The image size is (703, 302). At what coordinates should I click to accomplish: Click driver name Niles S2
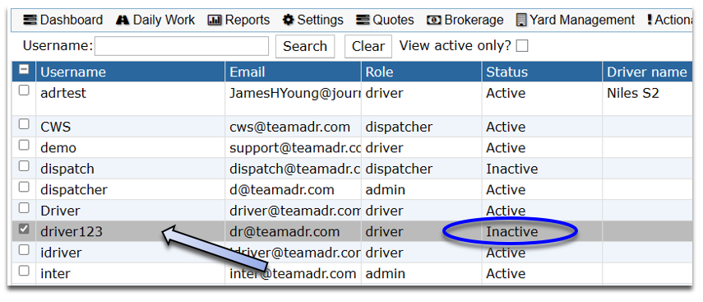point(633,93)
